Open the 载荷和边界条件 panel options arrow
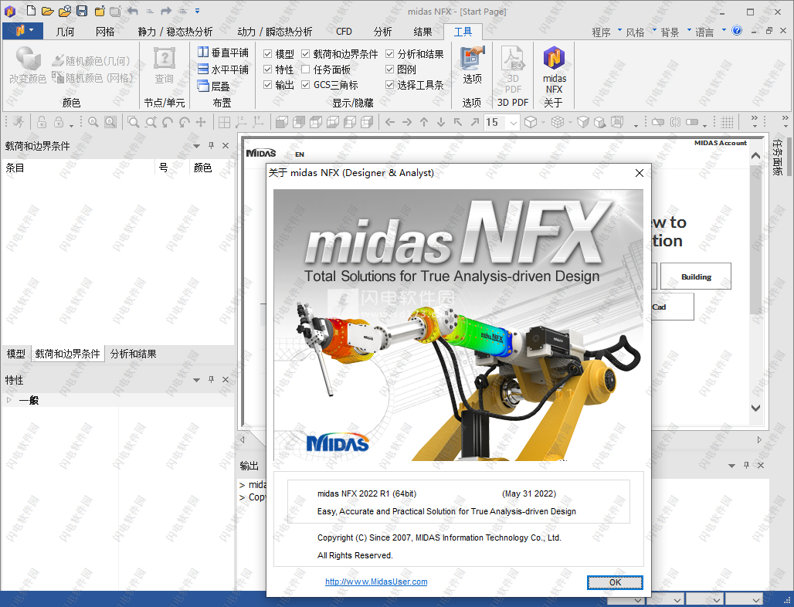 point(196,146)
